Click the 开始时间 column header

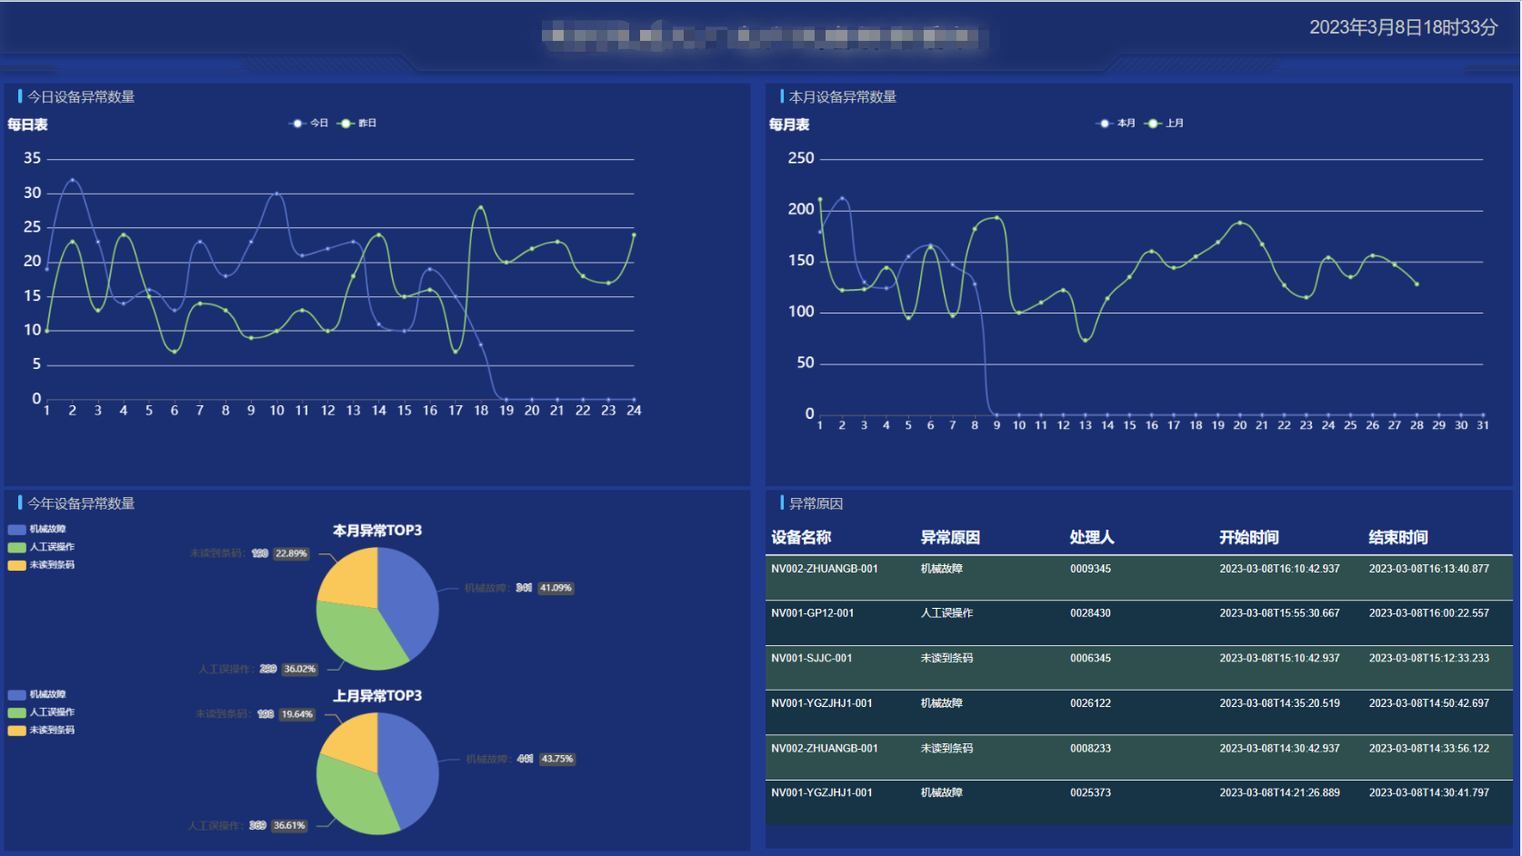(1249, 537)
